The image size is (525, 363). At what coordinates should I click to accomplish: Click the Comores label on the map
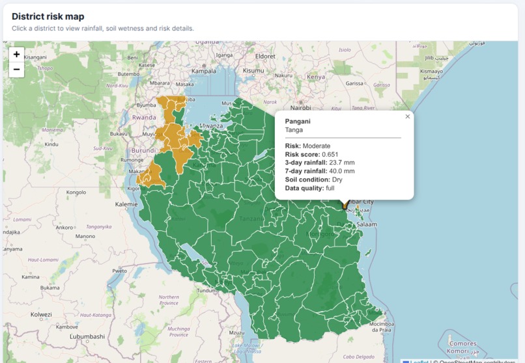coord(462,343)
